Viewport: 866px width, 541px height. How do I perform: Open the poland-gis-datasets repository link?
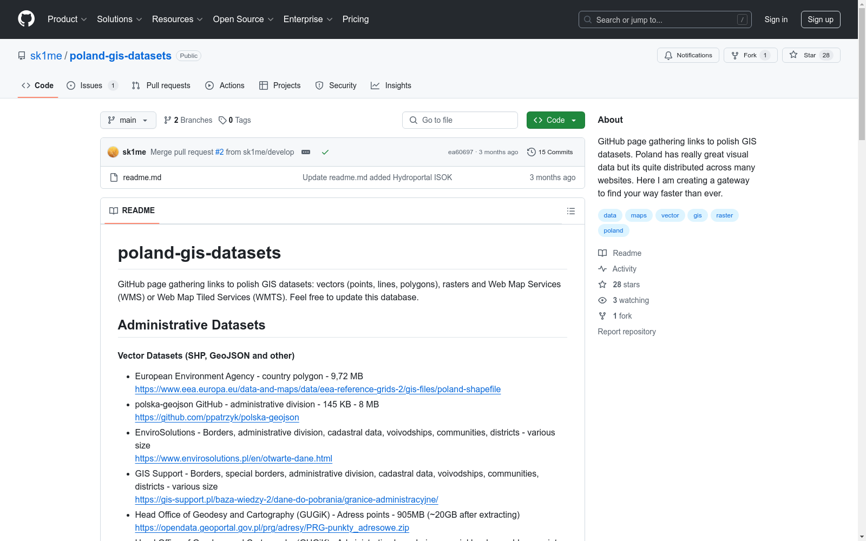tap(121, 56)
